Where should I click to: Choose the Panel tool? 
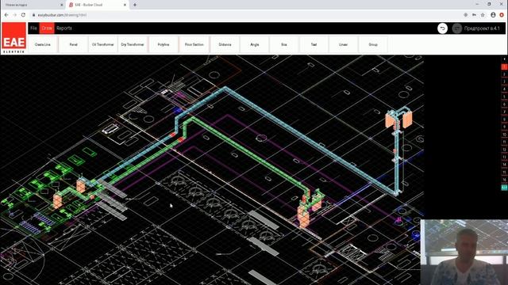point(73,44)
